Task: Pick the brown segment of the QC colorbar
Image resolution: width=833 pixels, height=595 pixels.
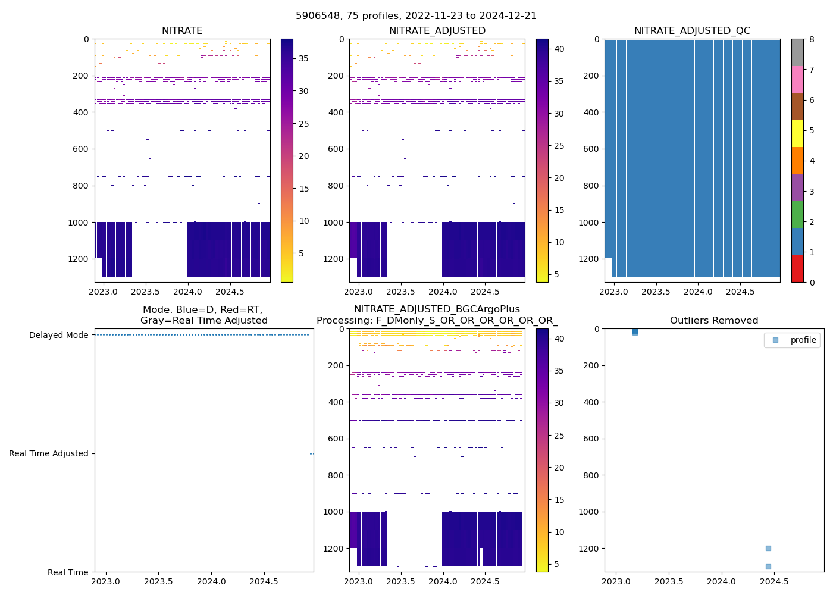Action: [797, 107]
